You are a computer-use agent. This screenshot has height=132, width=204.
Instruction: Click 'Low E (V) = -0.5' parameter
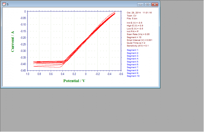pyautogui.click(x=135, y=29)
